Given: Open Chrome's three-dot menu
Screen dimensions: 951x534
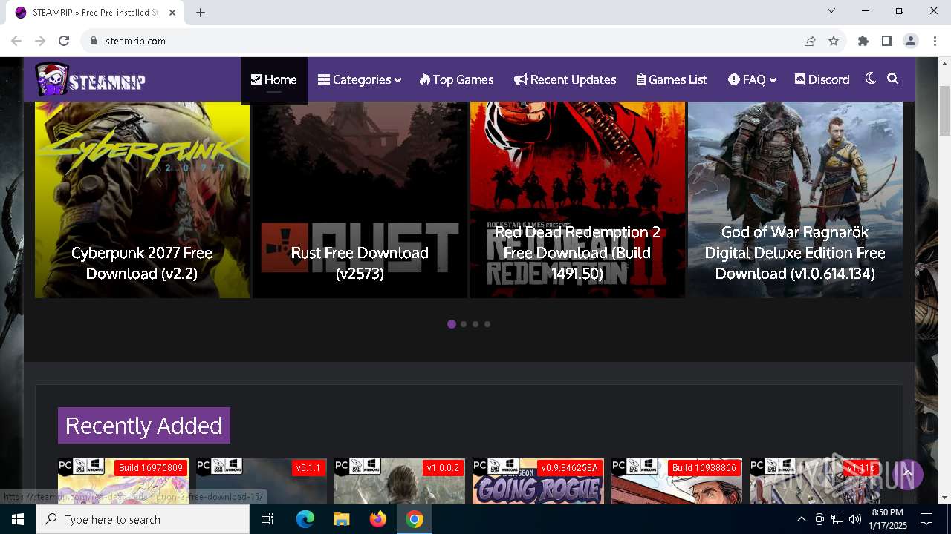Looking at the screenshot, I should (x=934, y=41).
